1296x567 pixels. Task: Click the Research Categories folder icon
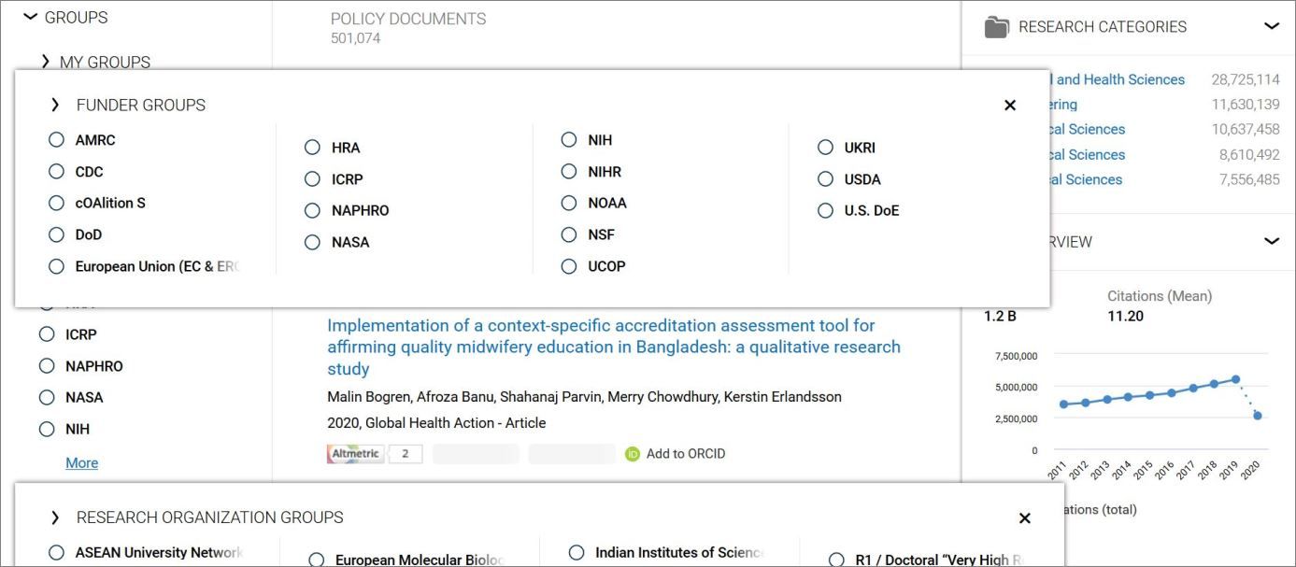pos(997,27)
